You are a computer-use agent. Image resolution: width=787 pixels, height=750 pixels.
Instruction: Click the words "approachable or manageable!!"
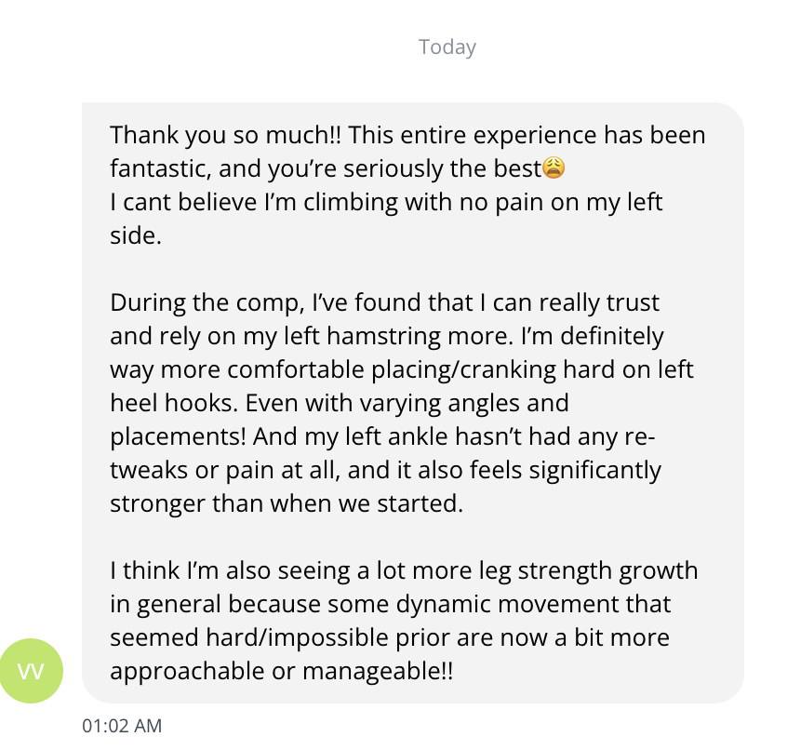tap(282, 671)
